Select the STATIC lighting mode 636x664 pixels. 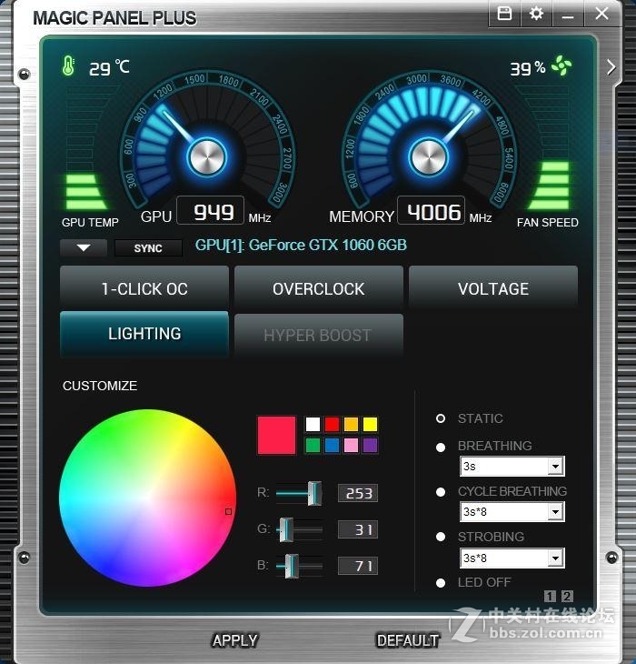click(x=441, y=418)
